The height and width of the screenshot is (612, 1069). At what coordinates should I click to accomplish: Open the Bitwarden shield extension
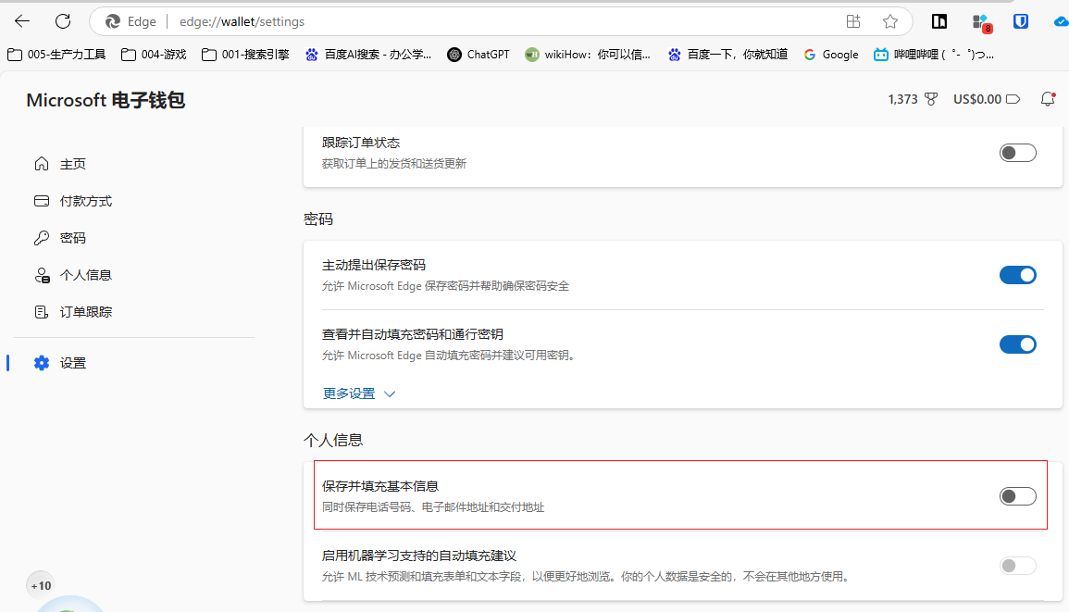(1021, 21)
